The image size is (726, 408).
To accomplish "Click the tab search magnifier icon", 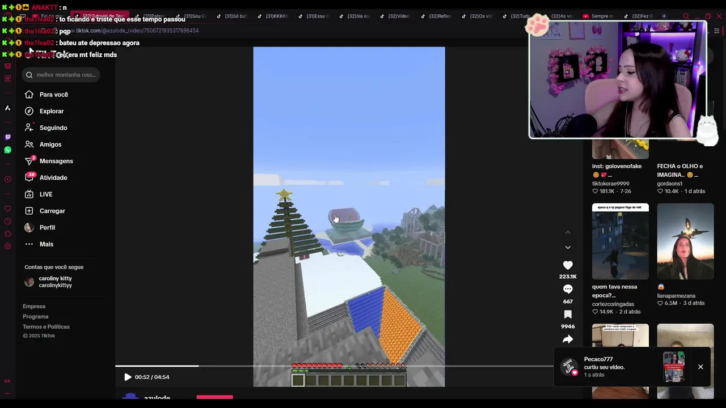I will click(x=686, y=16).
